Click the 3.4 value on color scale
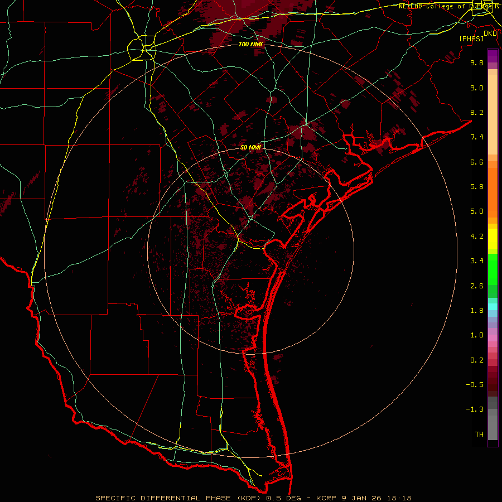The image size is (502, 502). point(477,261)
